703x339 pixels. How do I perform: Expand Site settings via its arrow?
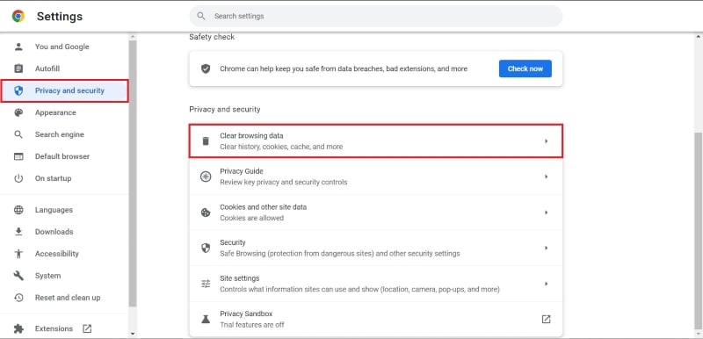pyautogui.click(x=546, y=284)
